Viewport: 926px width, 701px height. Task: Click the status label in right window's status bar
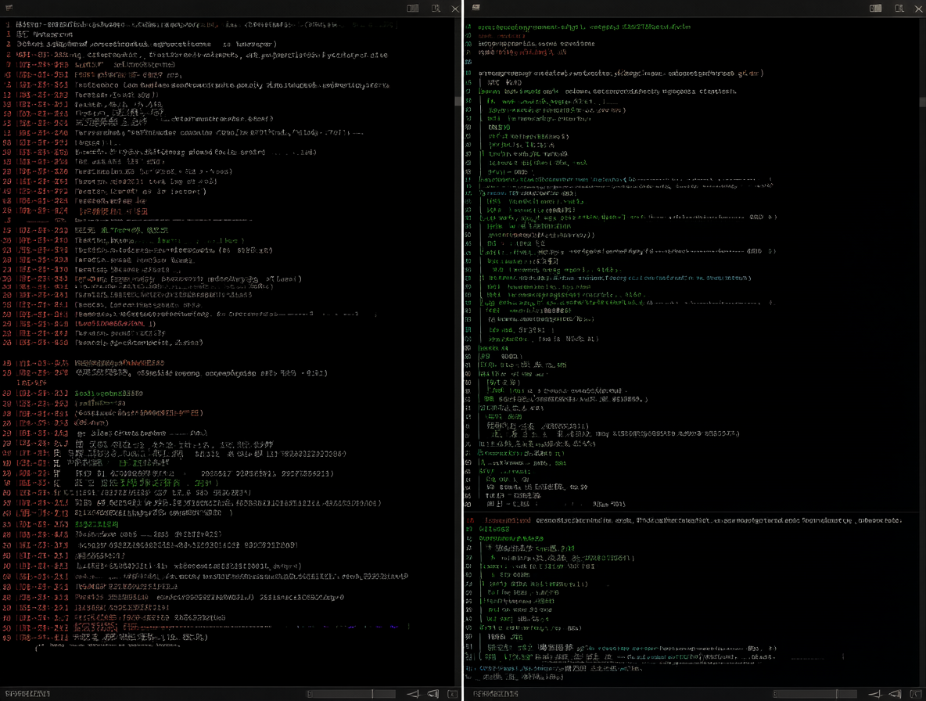click(x=496, y=694)
